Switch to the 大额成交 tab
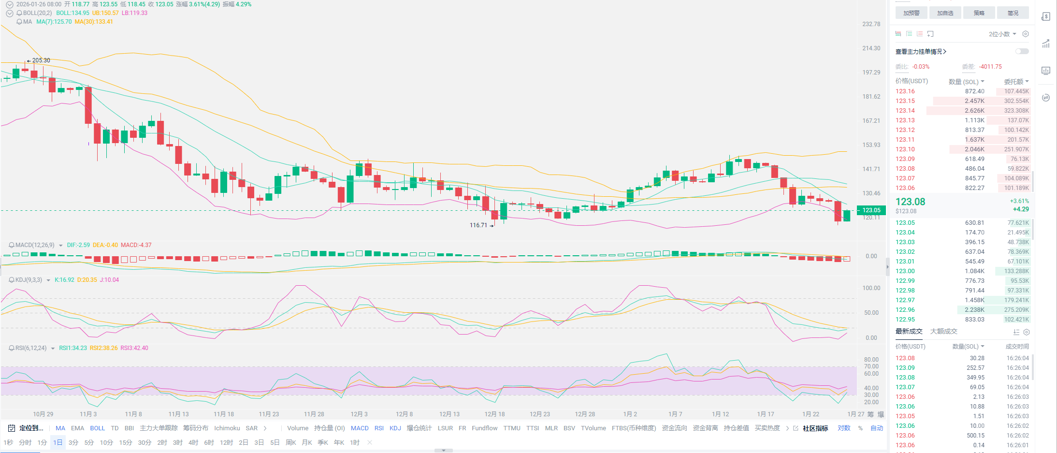 click(943, 331)
